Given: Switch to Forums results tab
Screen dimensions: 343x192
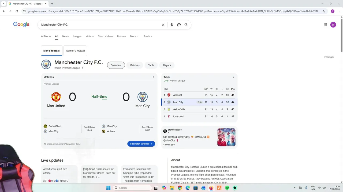Looking at the screenshot, I should [x=121, y=36].
